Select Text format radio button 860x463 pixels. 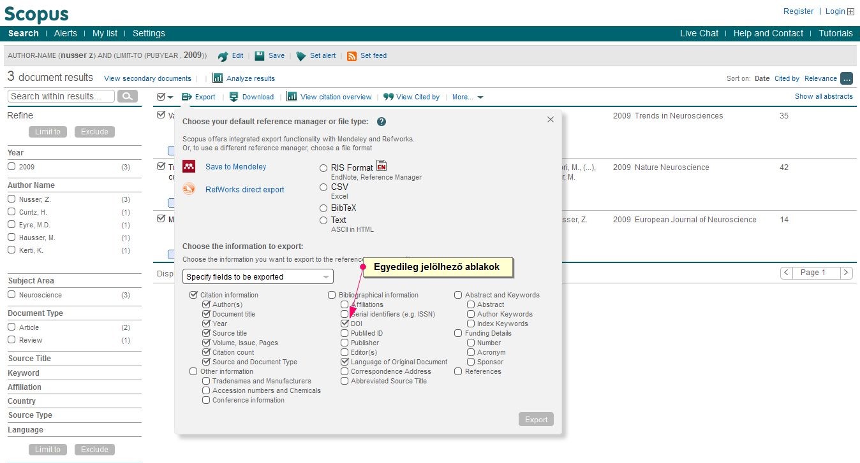[x=323, y=220]
